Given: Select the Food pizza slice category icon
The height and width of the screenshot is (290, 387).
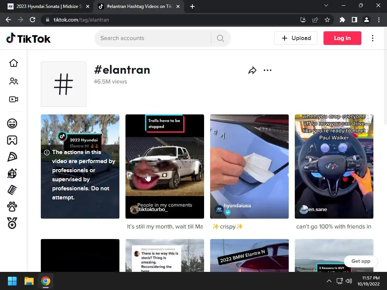Looking at the screenshot, I should pos(12,157).
